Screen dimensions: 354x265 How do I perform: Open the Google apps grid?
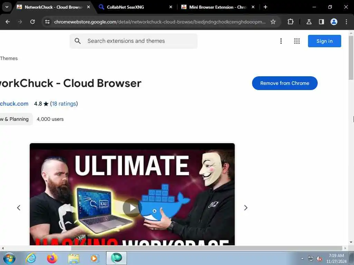(x=297, y=41)
